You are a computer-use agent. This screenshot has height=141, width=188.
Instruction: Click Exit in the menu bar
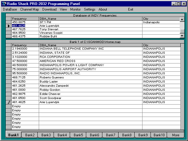pyautogui.click(x=130, y=9)
